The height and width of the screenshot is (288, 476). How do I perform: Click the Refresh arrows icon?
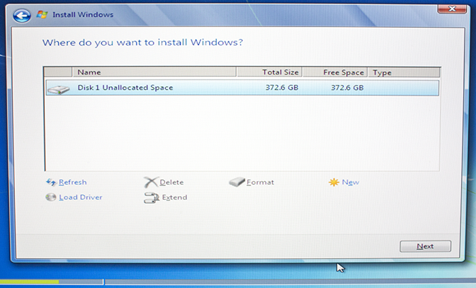(51, 182)
